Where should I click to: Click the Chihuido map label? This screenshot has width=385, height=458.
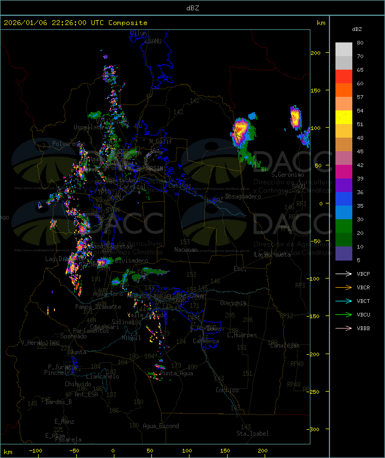click(78, 384)
